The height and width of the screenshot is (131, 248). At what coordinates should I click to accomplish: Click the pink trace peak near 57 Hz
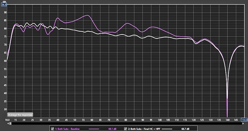(87, 15)
